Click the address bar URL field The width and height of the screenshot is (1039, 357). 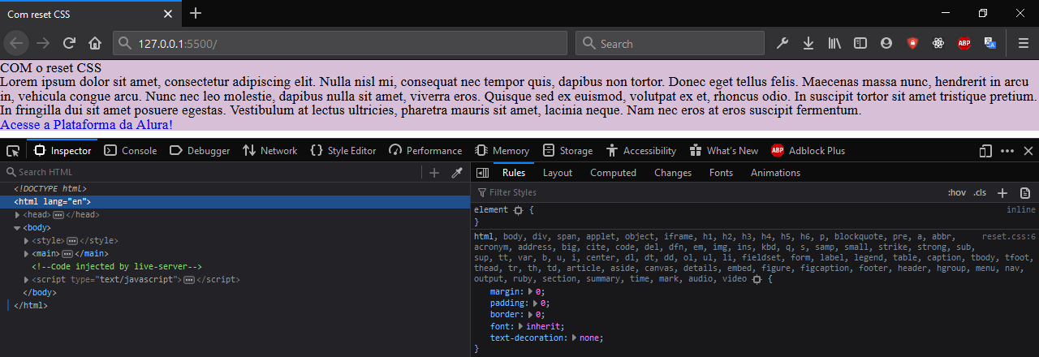[342, 43]
